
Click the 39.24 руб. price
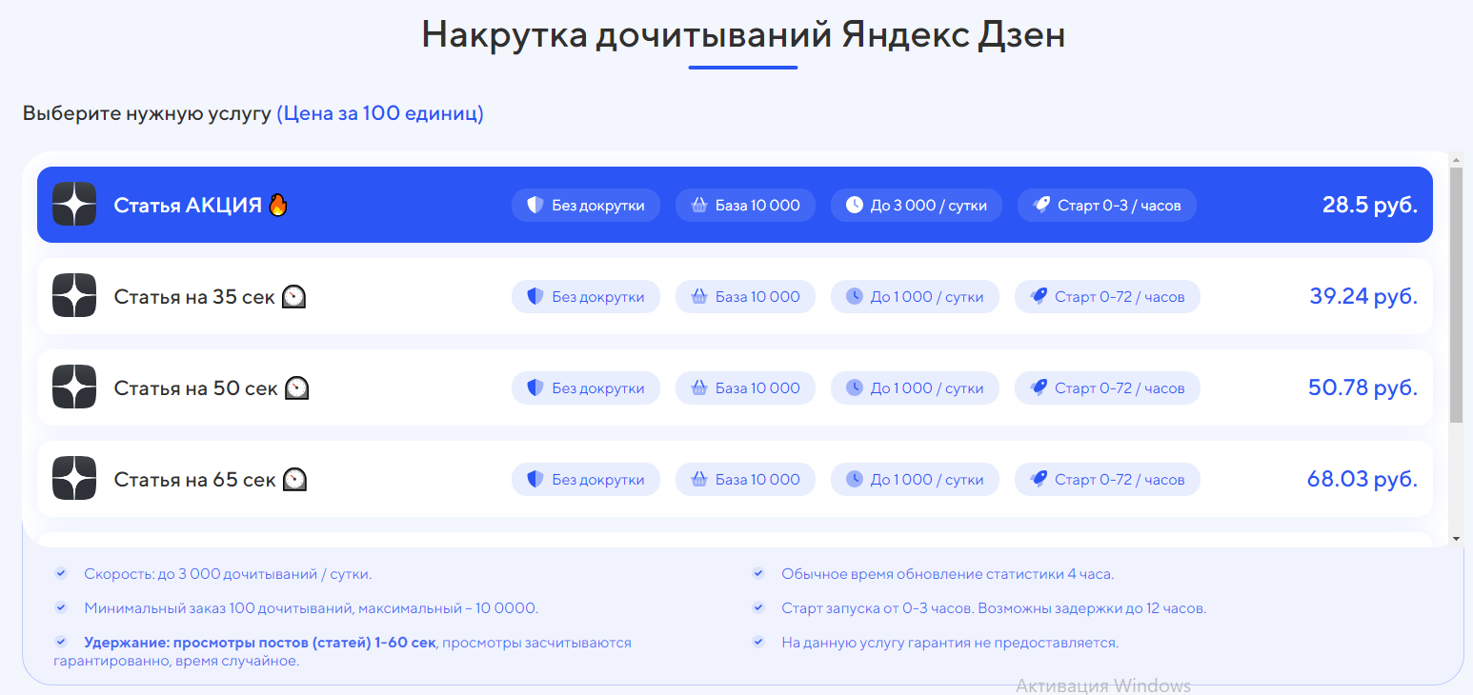pos(1363,296)
